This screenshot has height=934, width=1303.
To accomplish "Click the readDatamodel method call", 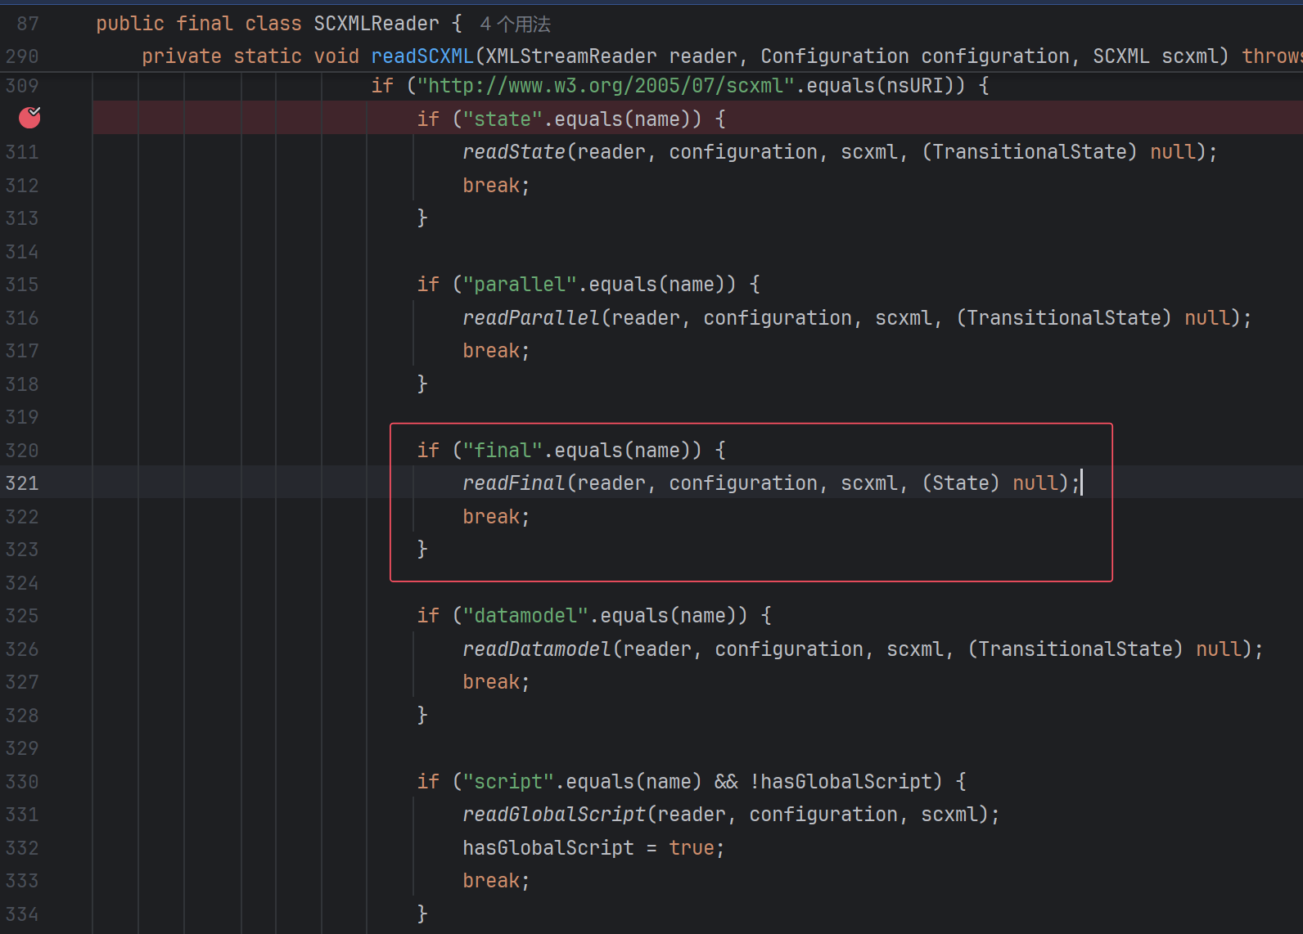I will [x=536, y=649].
